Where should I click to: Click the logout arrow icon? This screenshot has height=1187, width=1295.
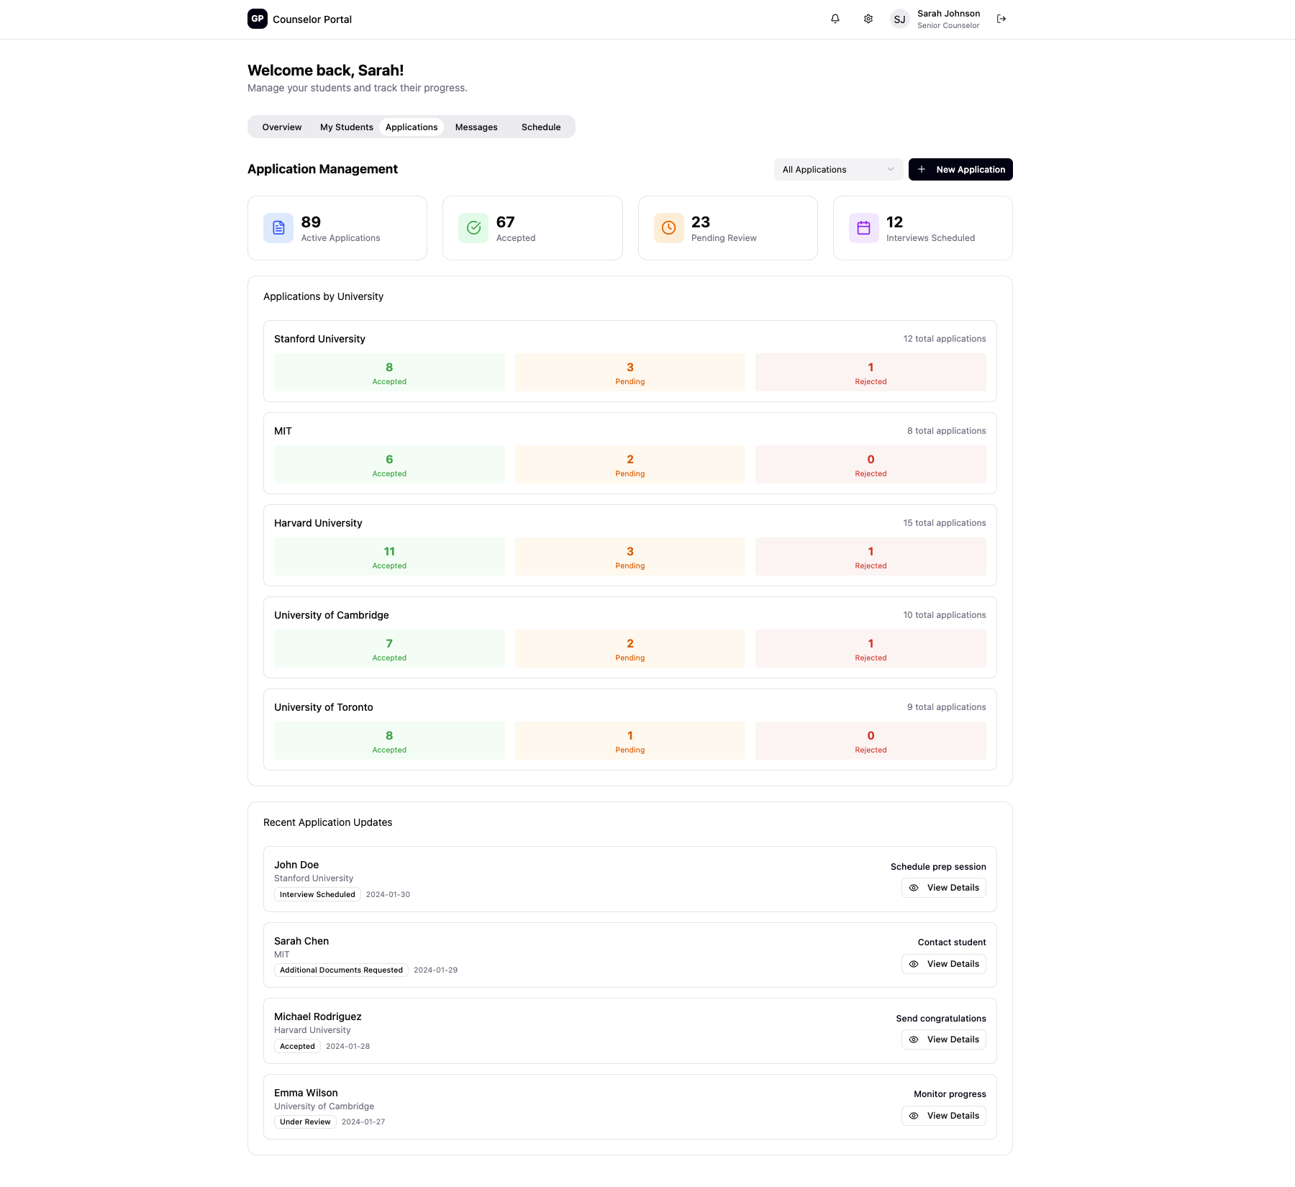[x=1001, y=19]
